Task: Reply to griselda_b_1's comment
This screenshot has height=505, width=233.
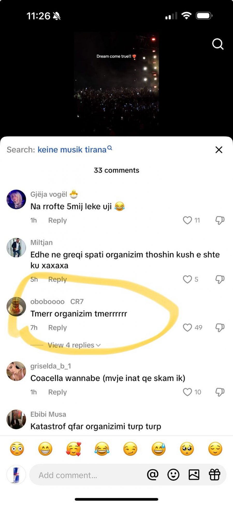Action: pyautogui.click(x=57, y=392)
